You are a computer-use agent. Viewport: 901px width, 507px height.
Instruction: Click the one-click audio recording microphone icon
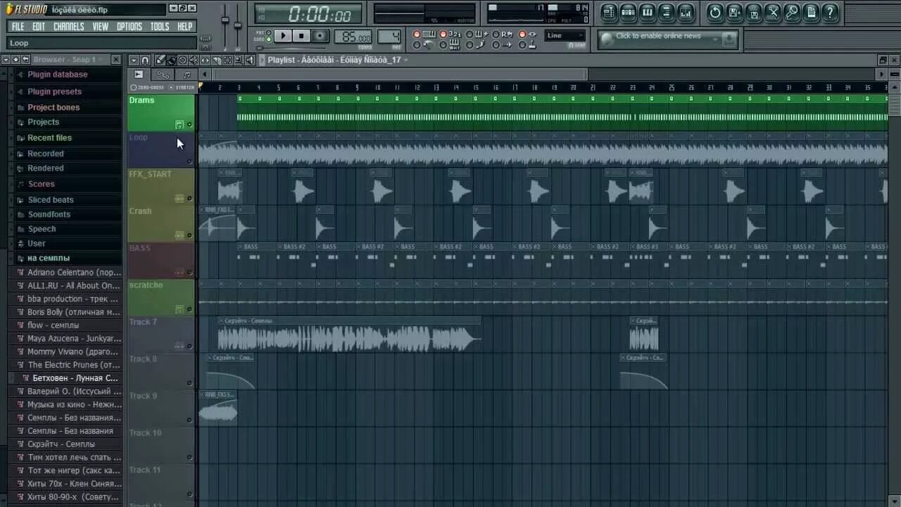point(792,12)
